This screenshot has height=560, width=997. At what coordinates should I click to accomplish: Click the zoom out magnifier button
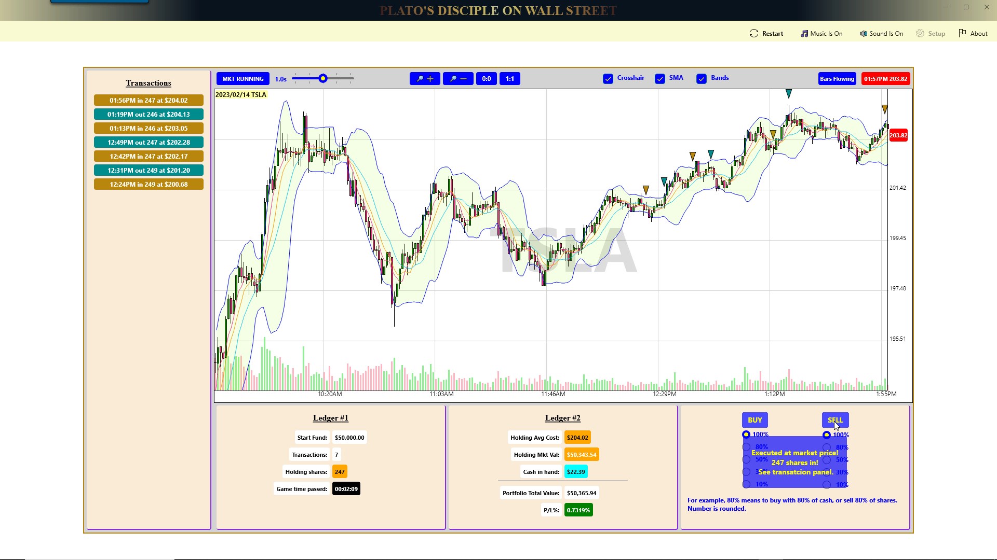458,79
